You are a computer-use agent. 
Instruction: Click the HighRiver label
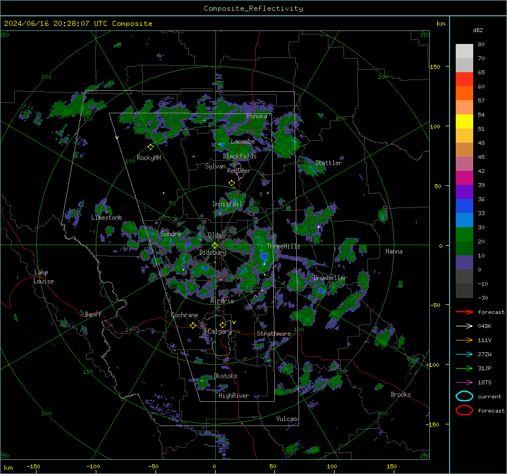[233, 396]
